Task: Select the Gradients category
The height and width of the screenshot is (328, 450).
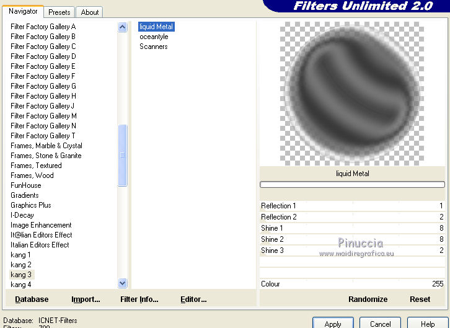Action: pos(24,195)
